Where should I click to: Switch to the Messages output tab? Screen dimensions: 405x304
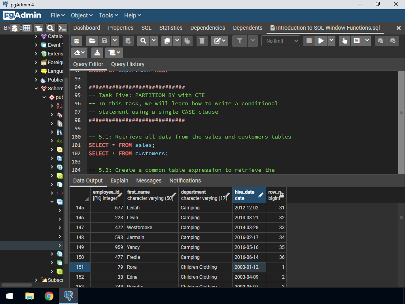149,180
